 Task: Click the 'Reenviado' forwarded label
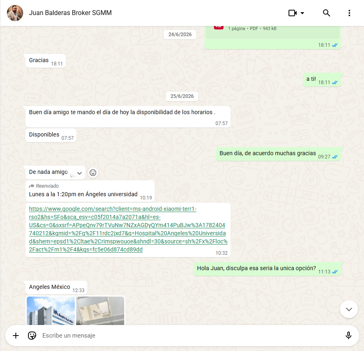[44, 186]
